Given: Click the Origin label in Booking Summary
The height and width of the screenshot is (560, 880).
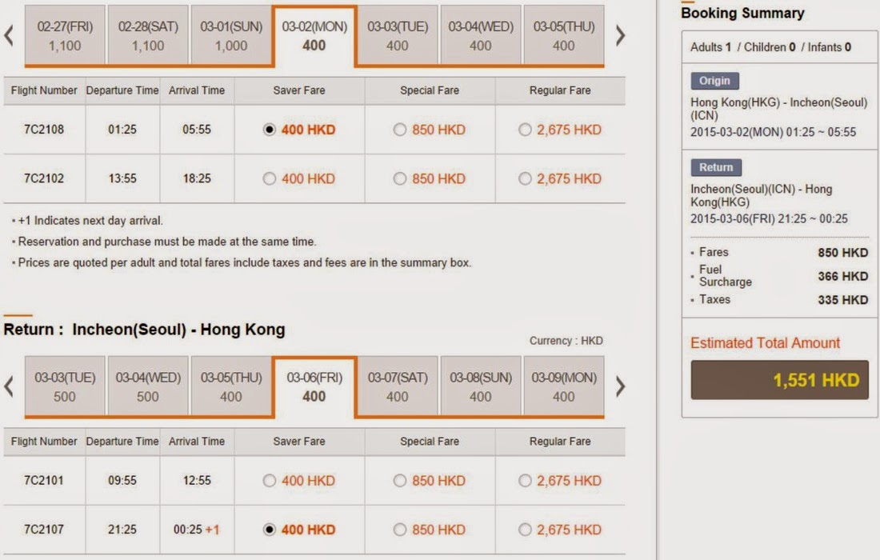Looking at the screenshot, I should coord(714,81).
